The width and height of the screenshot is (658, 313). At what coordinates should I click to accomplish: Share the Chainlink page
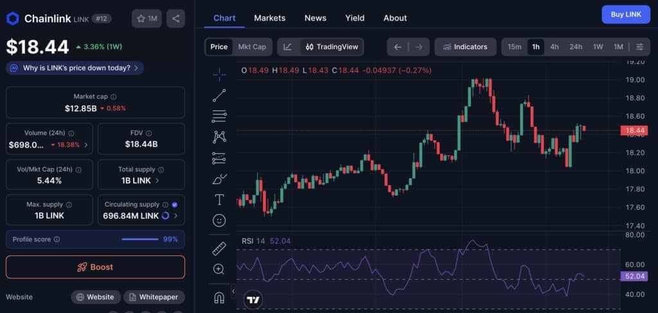pos(176,19)
